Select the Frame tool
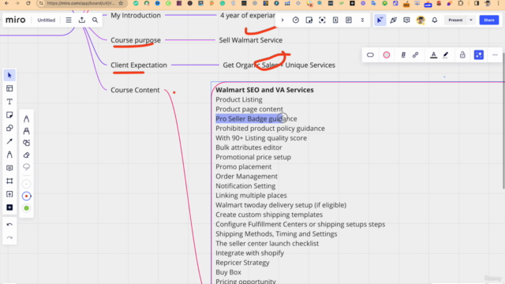 [x=9, y=181]
